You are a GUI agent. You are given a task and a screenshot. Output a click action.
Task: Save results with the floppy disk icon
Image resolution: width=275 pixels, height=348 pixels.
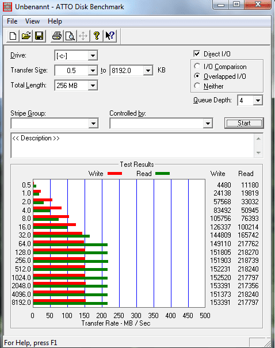(x=39, y=36)
